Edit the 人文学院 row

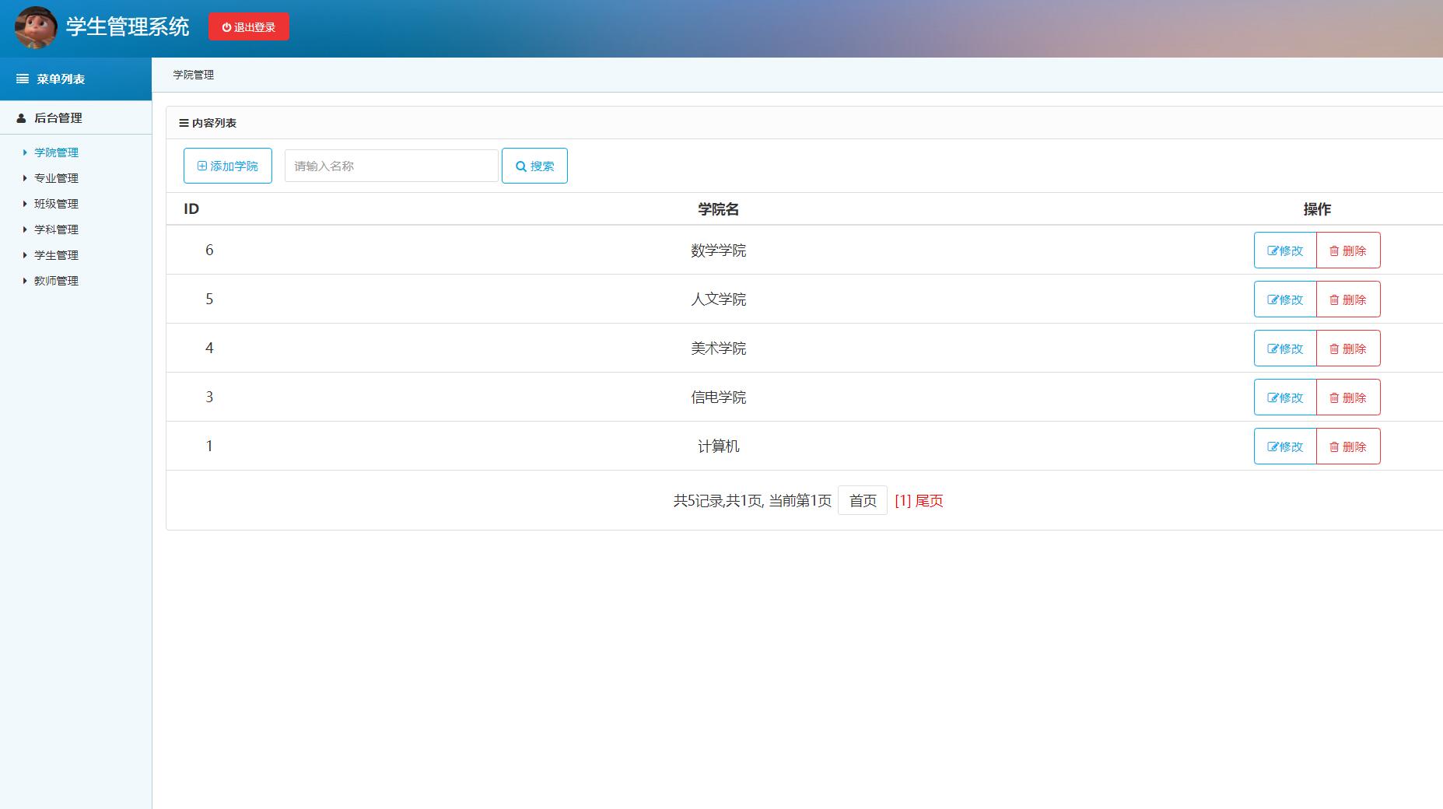click(1285, 299)
